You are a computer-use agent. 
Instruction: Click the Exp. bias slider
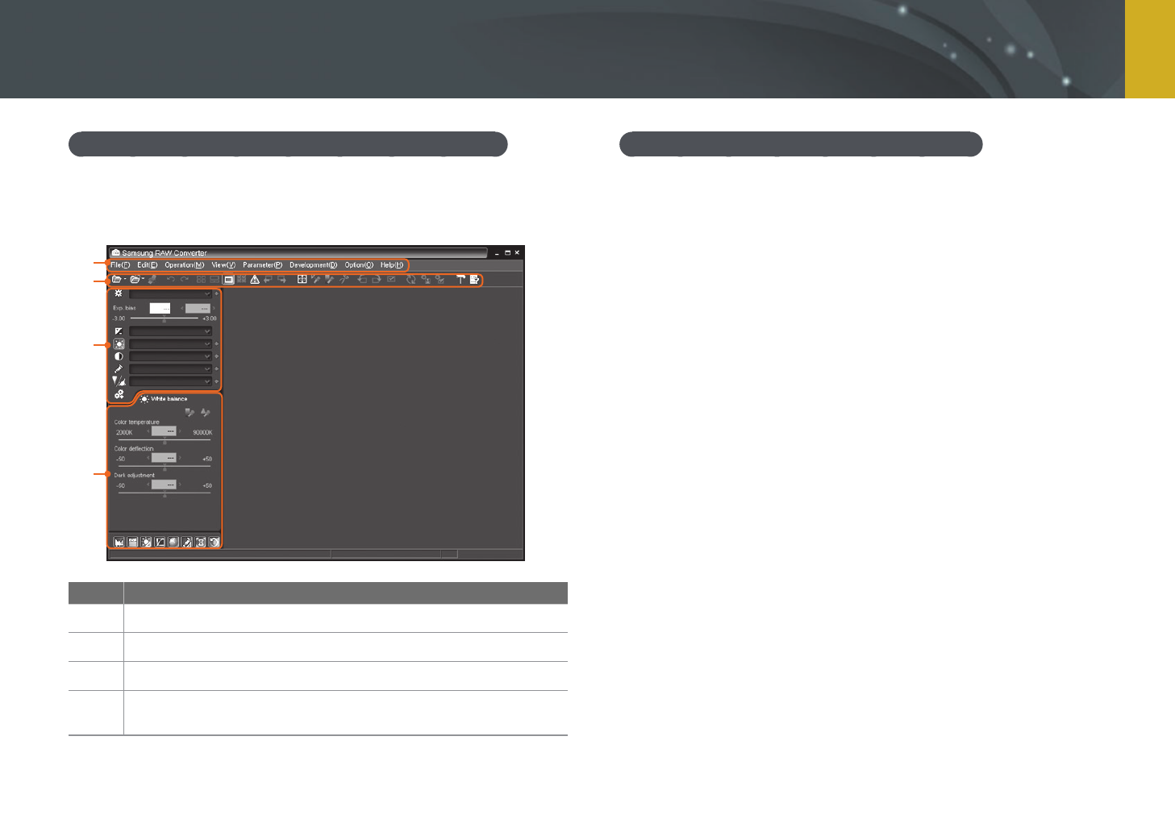click(x=165, y=319)
